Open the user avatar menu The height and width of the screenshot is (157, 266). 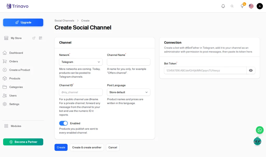point(260,6)
